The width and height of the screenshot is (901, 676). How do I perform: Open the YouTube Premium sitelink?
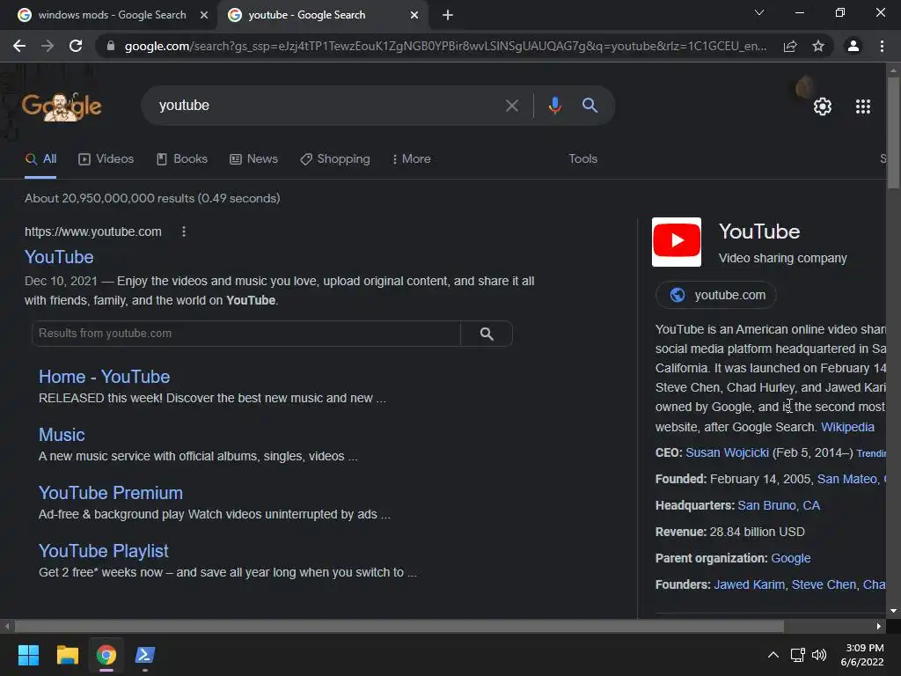coord(110,493)
